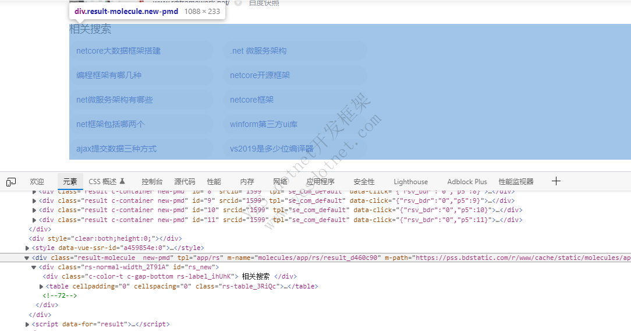Click related search netcore大数据框架搭建
The height and width of the screenshot is (331, 631).
[x=118, y=51]
